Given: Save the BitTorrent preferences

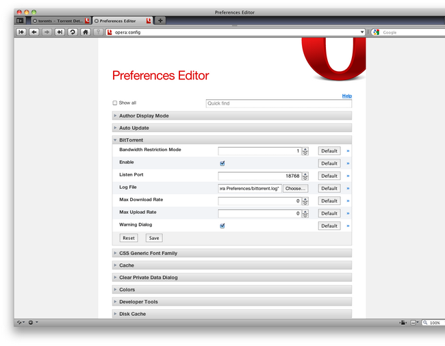Looking at the screenshot, I should click(x=154, y=238).
